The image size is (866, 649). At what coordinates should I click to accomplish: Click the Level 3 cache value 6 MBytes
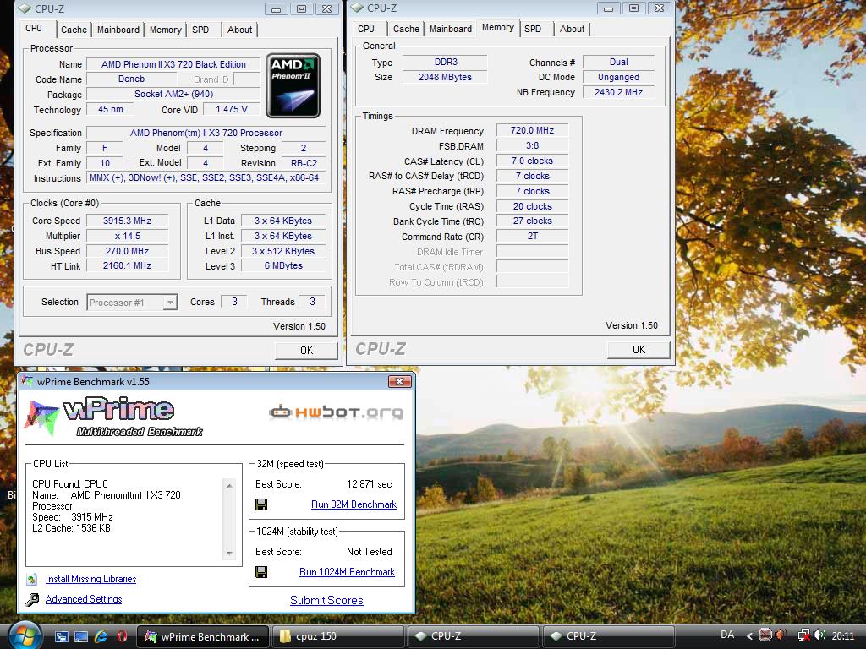point(283,265)
